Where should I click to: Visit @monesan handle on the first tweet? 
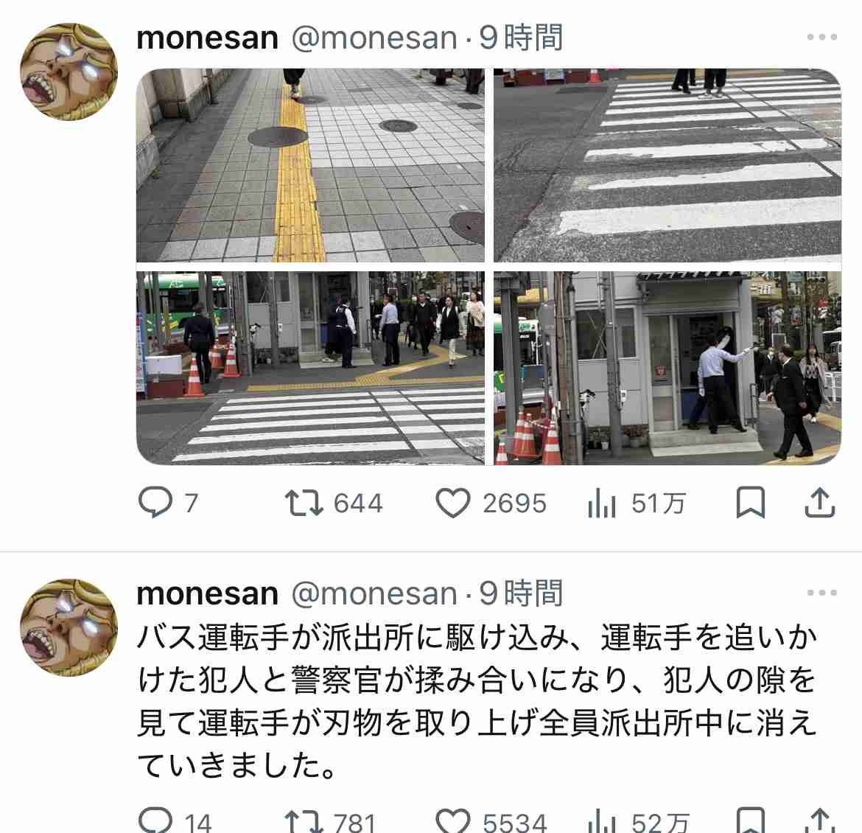click(374, 38)
